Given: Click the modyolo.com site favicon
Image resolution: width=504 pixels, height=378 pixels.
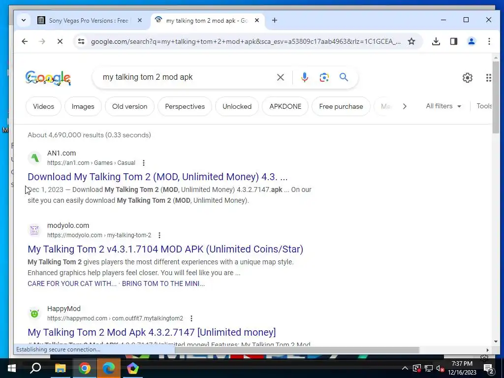Looking at the screenshot, I should coord(34,230).
